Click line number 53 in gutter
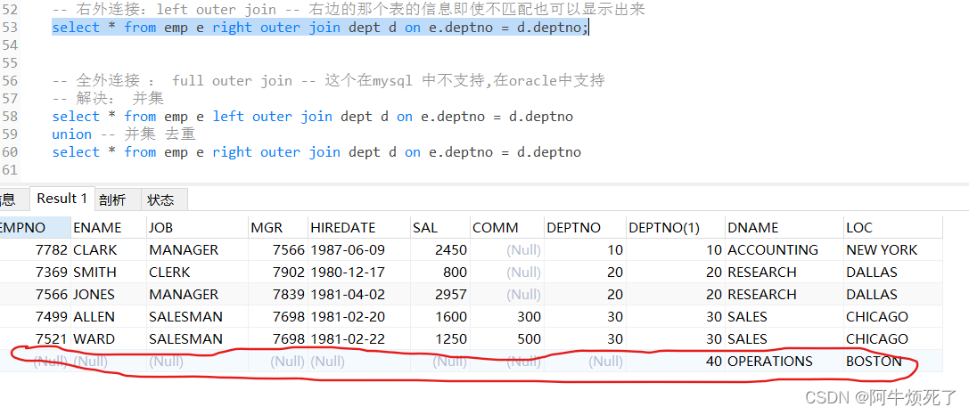 point(10,28)
